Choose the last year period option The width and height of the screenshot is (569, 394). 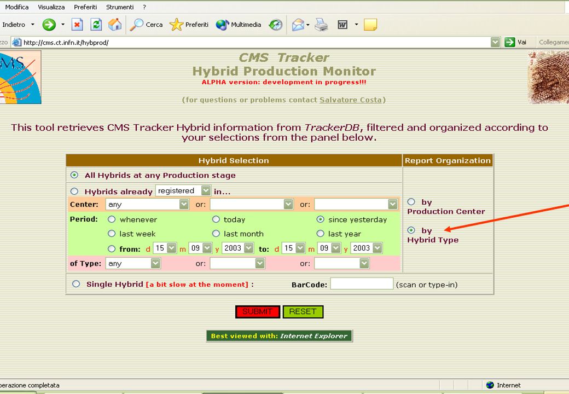[x=321, y=234]
